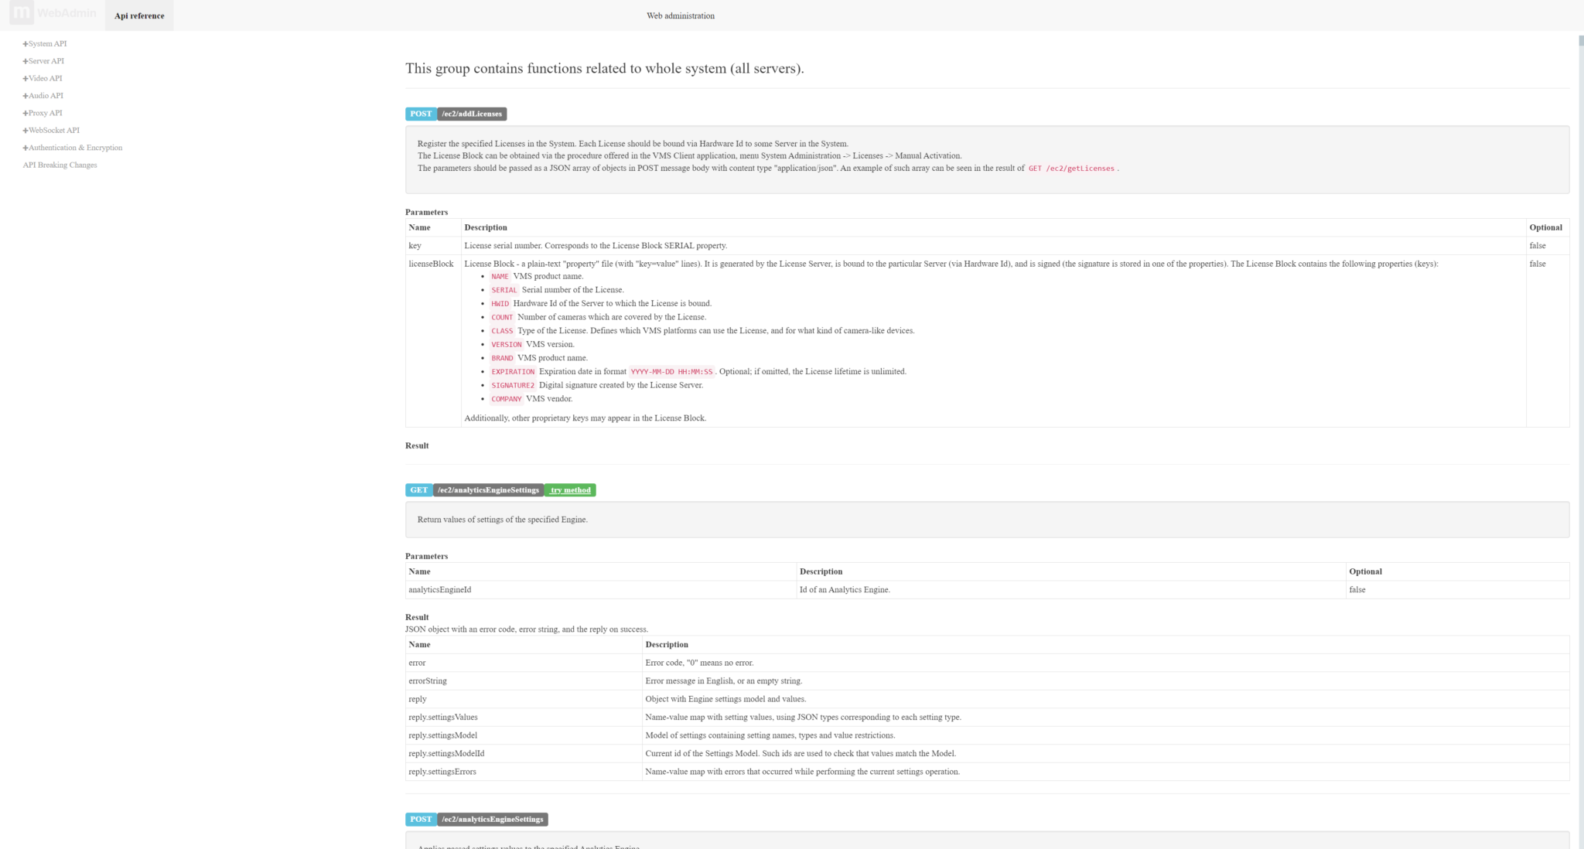The height and width of the screenshot is (849, 1584).
Task: Click the HWID property code tag
Action: click(500, 304)
